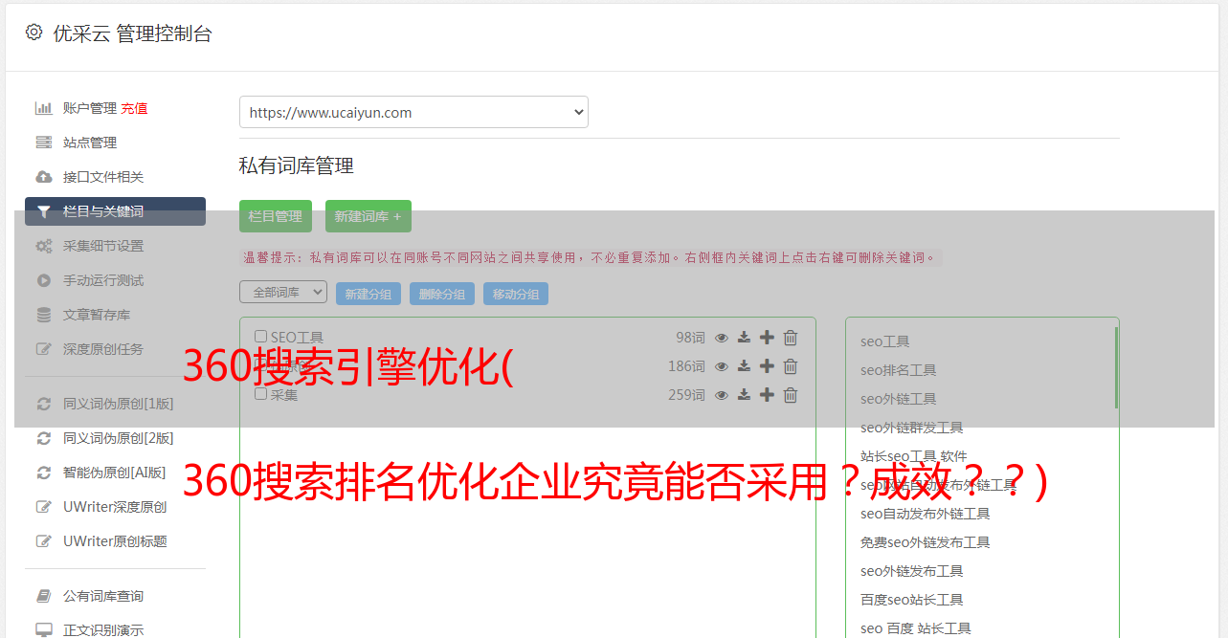Click the trash icon in the 采集 row

pos(791,395)
